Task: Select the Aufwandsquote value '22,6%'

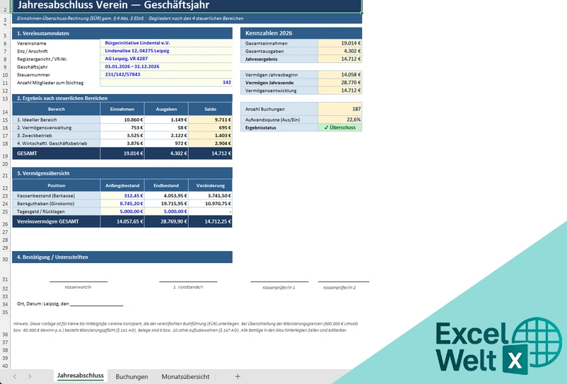Action: tap(340, 120)
